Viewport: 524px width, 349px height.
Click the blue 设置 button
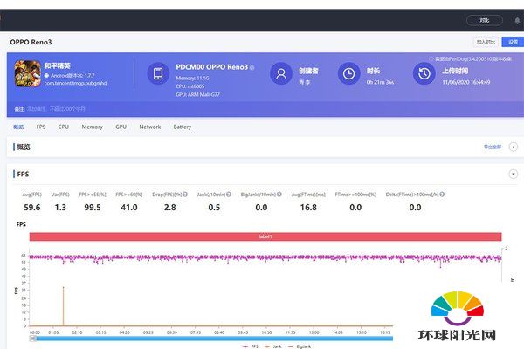pos(513,42)
